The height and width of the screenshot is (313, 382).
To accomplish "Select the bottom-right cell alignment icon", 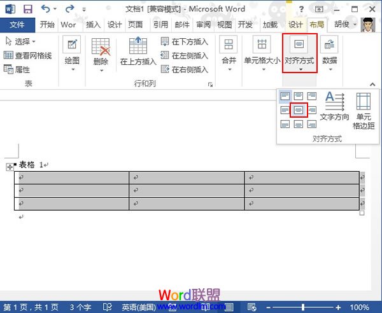I will 312,124.
